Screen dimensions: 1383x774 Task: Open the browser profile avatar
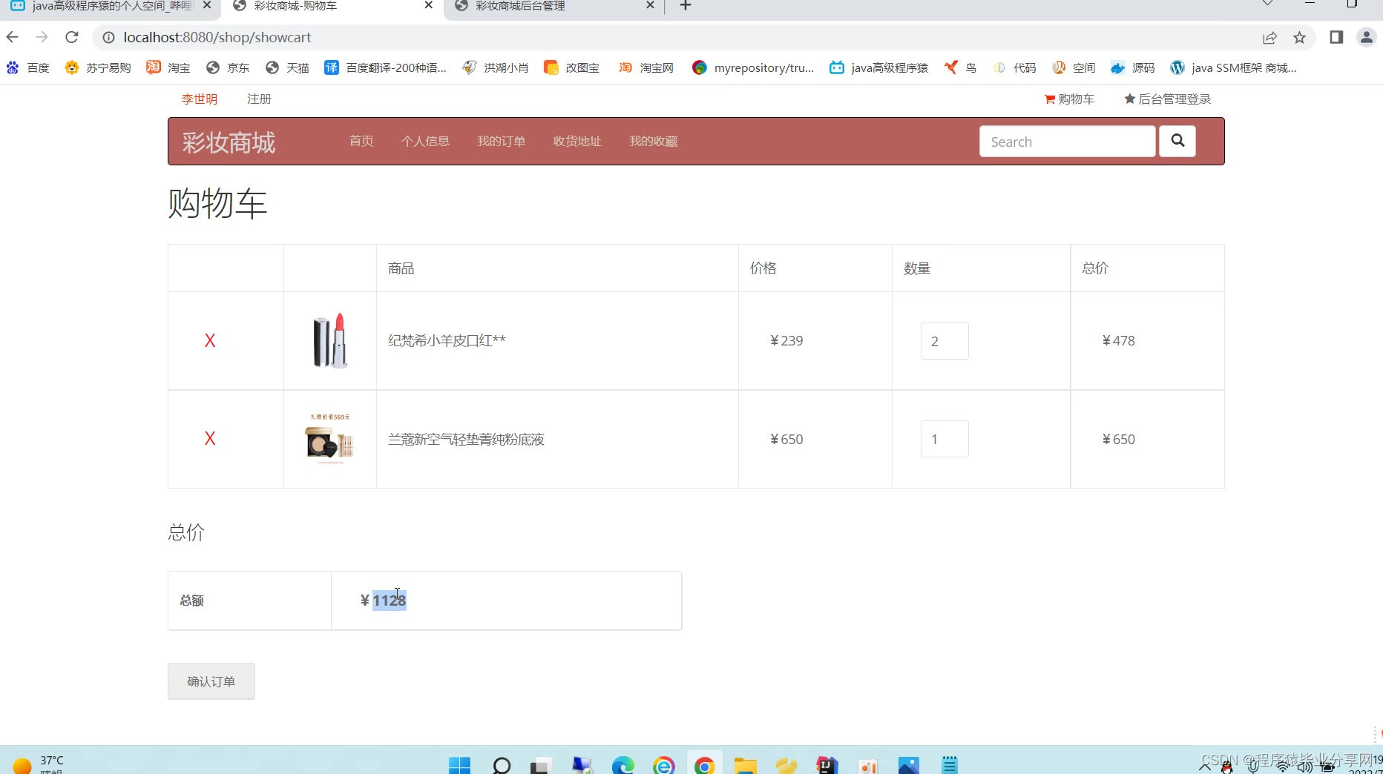click(1366, 37)
